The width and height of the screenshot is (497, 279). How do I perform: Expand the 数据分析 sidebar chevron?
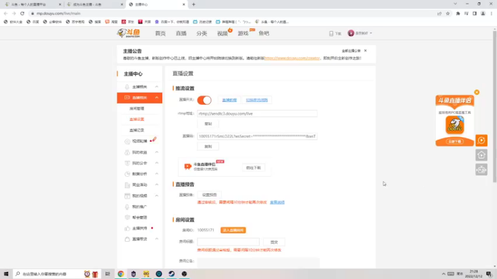coord(157,174)
